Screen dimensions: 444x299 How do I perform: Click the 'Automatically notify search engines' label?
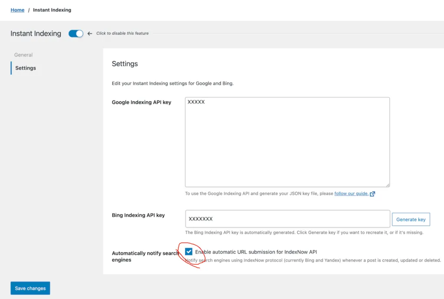(145, 256)
